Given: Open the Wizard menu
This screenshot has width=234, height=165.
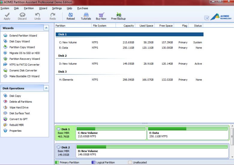Looking at the screenshot, I should click(x=43, y=8).
